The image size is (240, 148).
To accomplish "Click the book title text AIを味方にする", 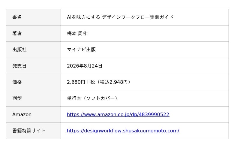I will 83,17.
